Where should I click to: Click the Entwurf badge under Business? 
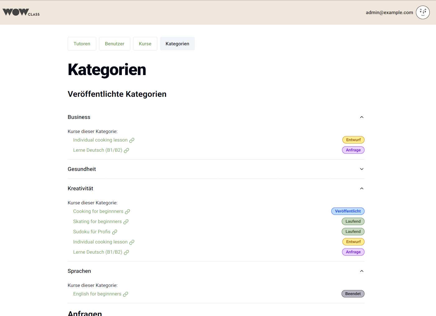click(x=353, y=140)
